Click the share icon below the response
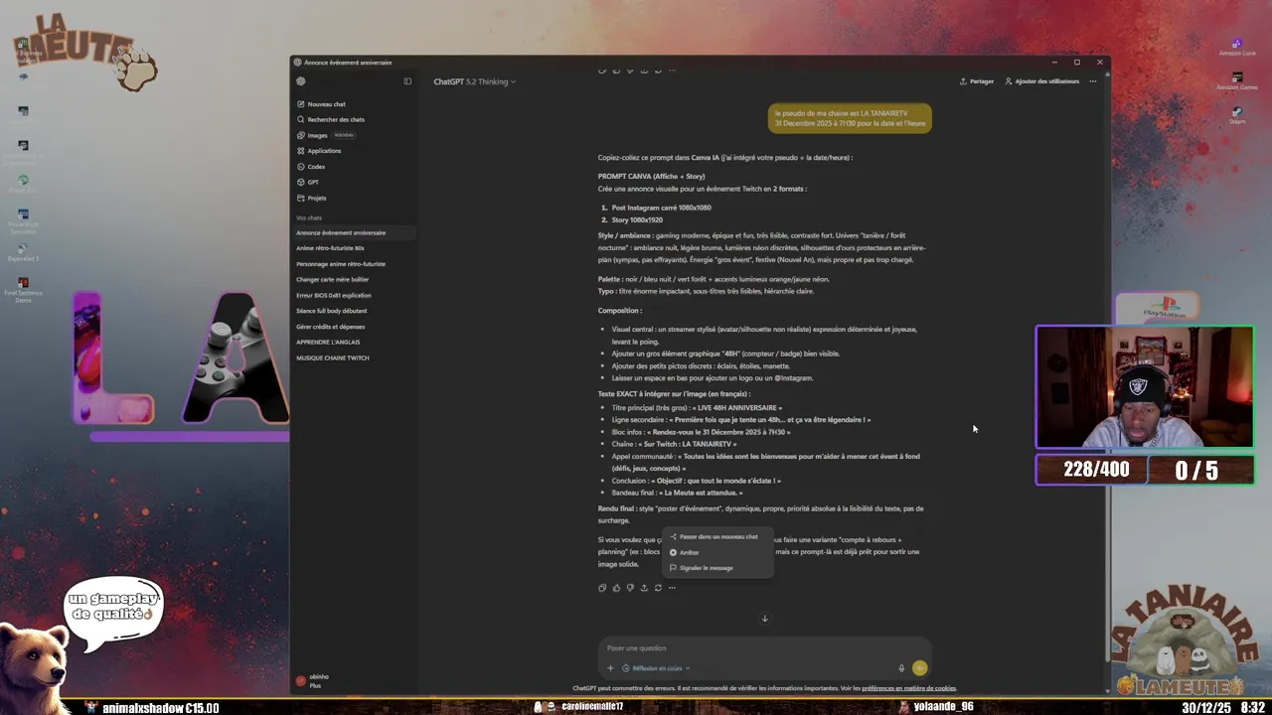The image size is (1272, 715). click(x=644, y=588)
